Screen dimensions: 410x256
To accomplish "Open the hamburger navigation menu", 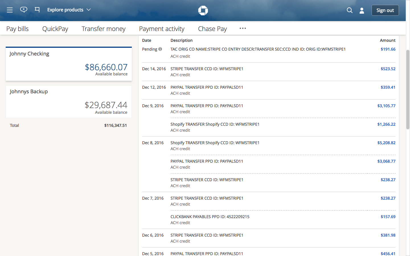I will coord(9,10).
